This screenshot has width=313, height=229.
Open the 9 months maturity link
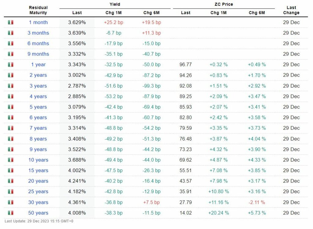[x=38, y=54]
